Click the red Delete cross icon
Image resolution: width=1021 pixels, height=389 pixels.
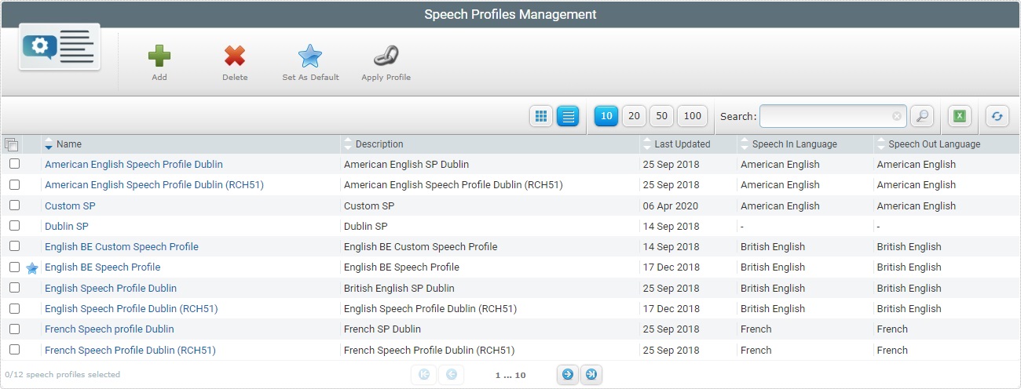(x=235, y=56)
